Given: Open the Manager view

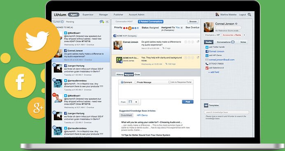Looking at the screenshot, I should point(103,15).
